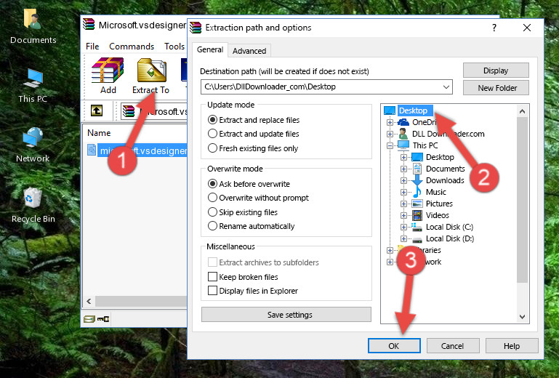559x378 pixels.
Task: Enable Display files in Explorer checkbox
Action: [x=212, y=291]
